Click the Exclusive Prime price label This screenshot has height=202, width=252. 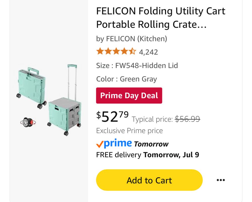click(129, 131)
